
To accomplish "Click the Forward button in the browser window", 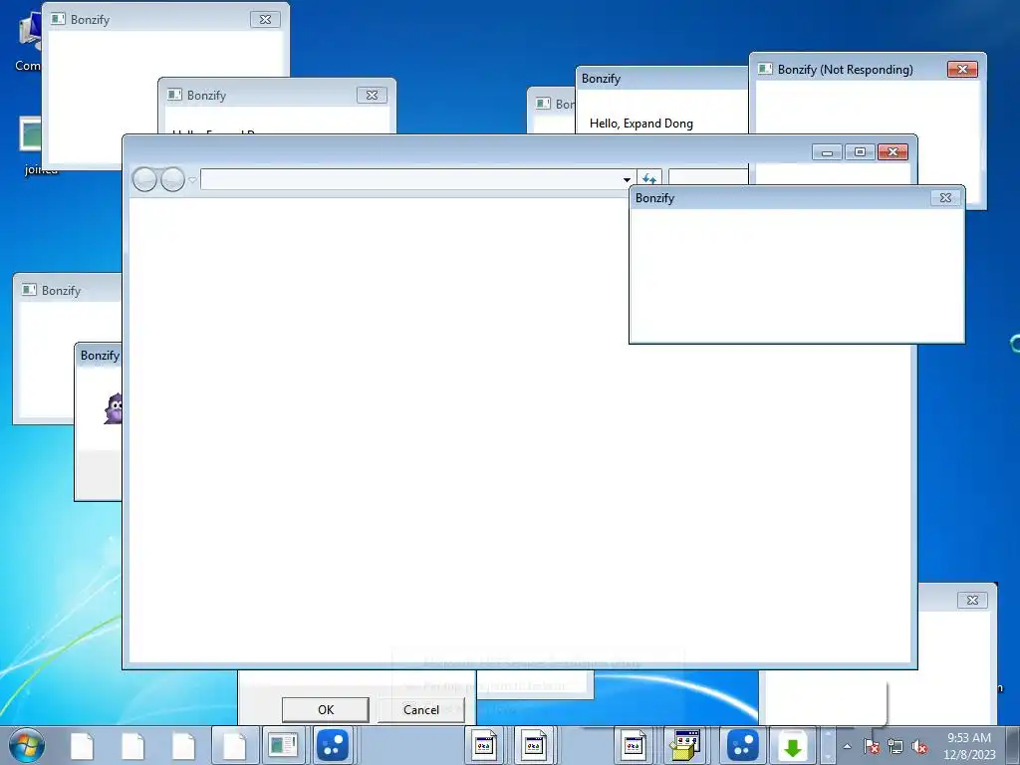I will [x=172, y=179].
